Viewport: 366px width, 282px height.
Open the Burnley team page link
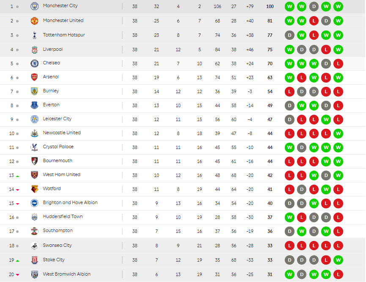(x=51, y=91)
